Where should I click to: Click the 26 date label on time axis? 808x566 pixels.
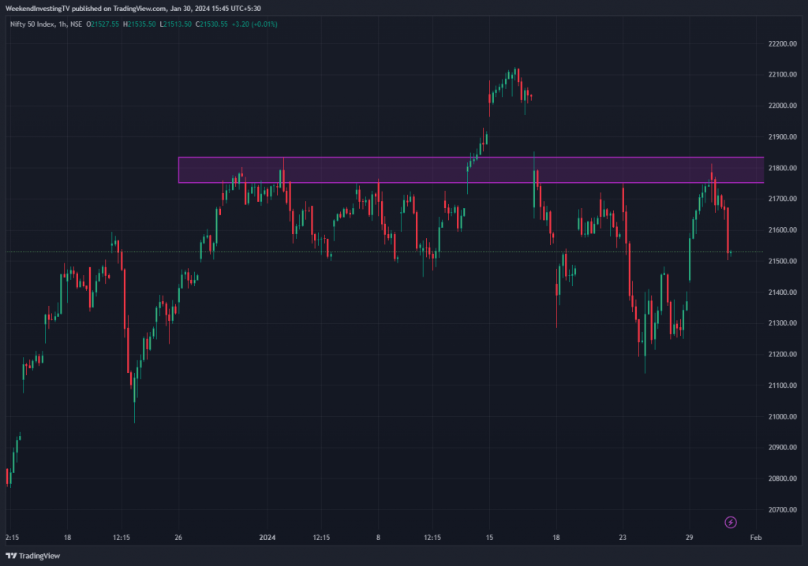pyautogui.click(x=178, y=538)
